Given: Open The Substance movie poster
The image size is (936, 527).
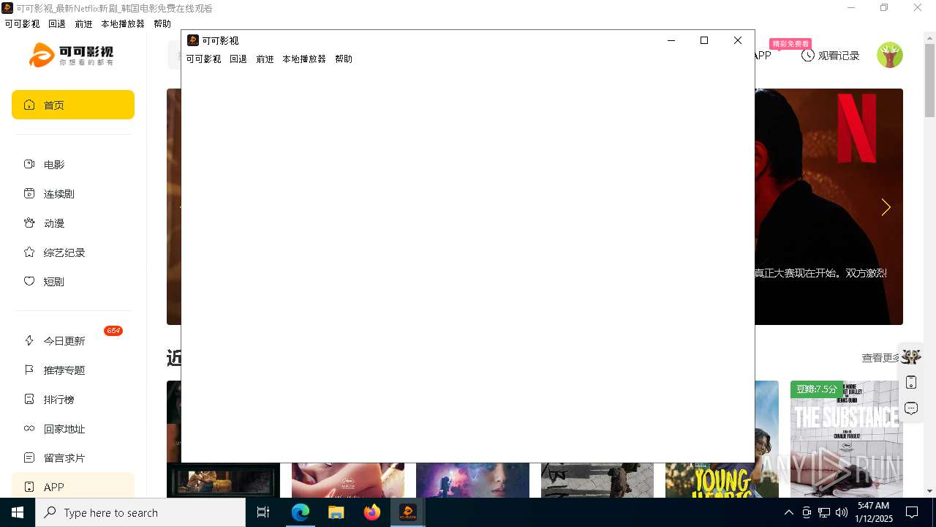Looking at the screenshot, I should [847, 439].
